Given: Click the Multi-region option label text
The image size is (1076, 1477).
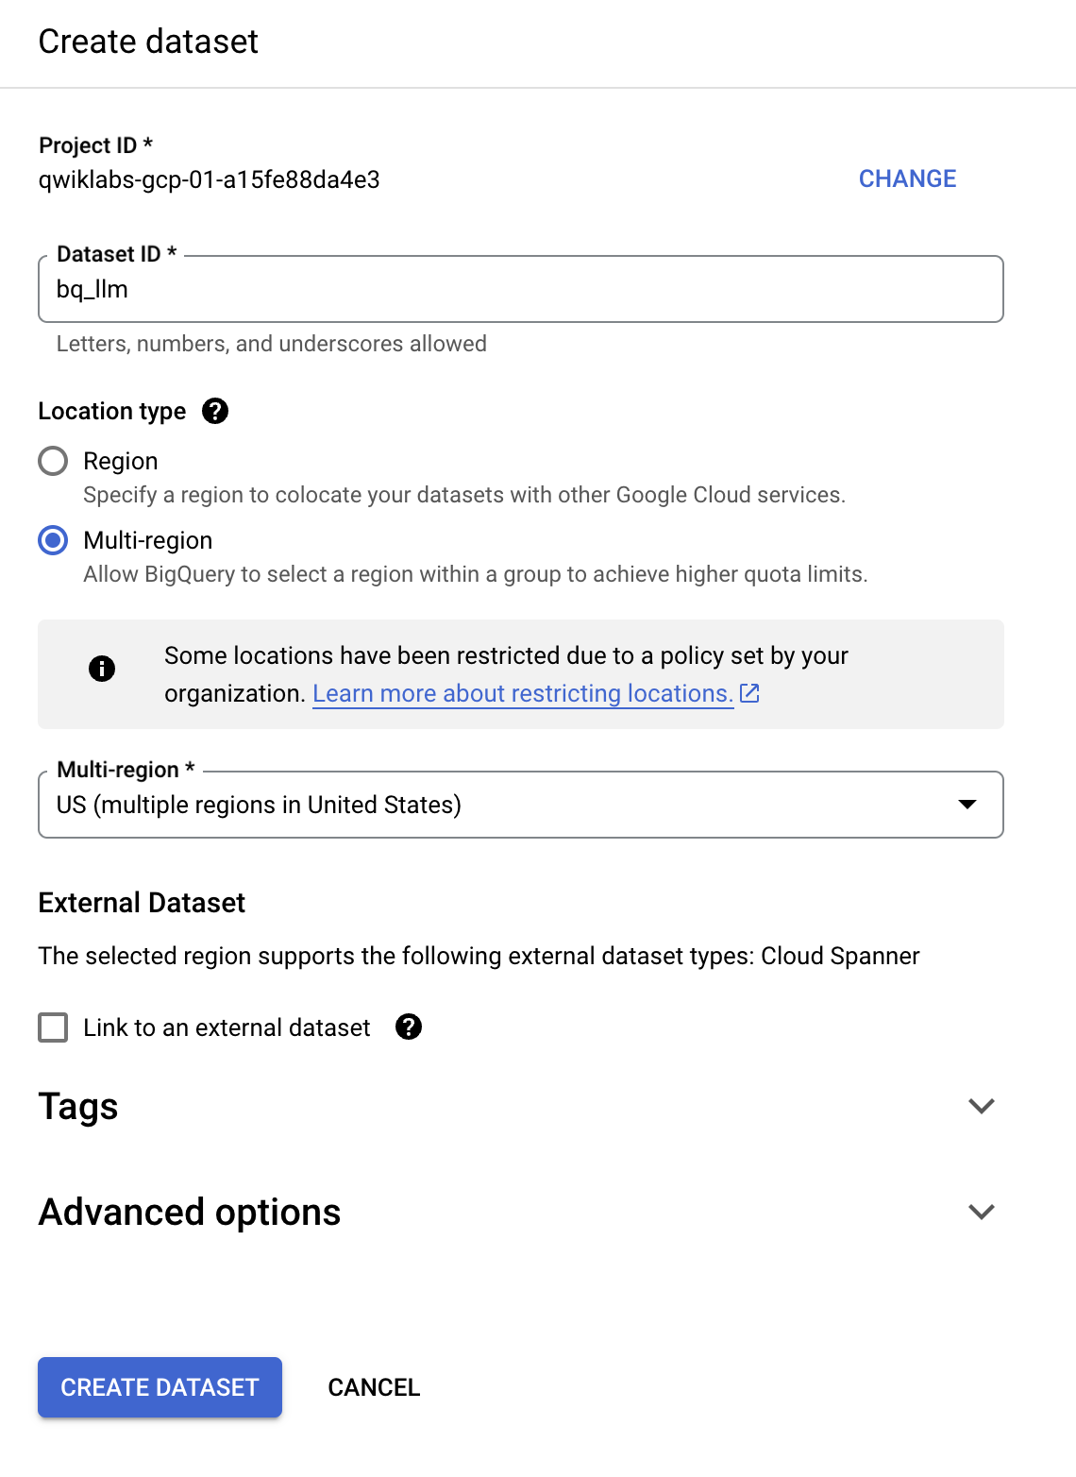Looking at the screenshot, I should 148,540.
